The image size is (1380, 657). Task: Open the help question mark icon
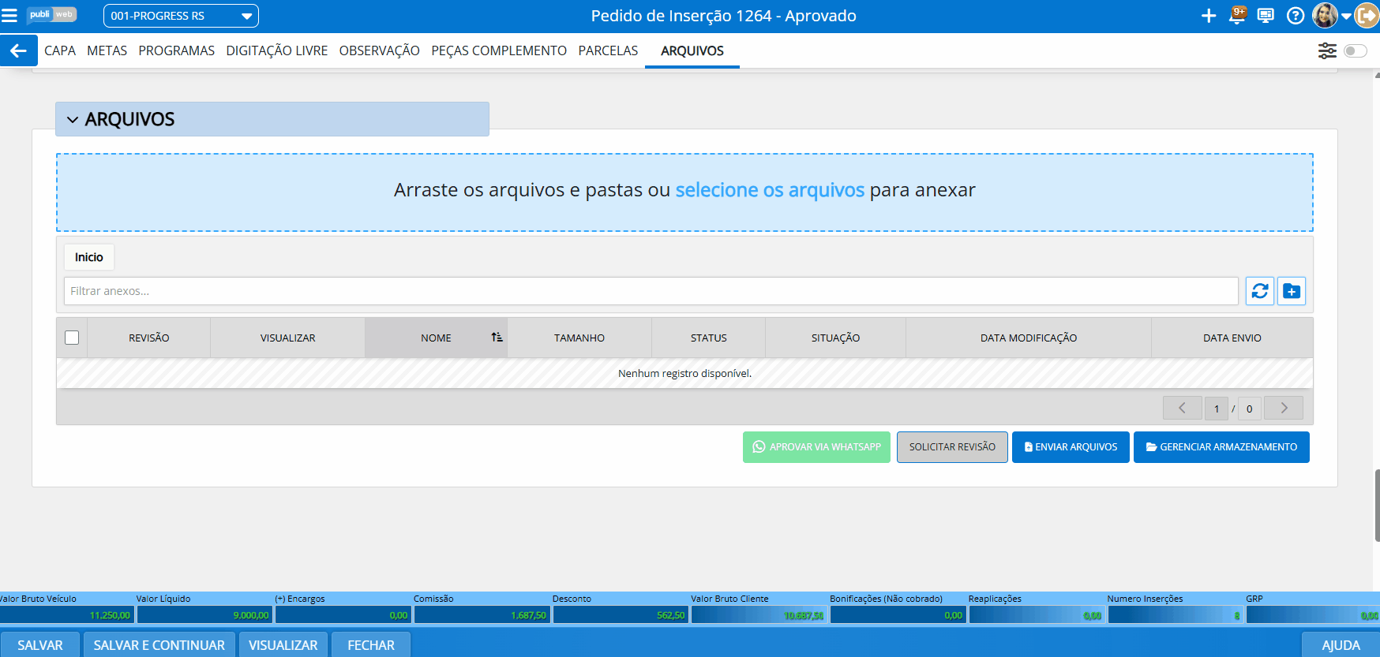click(1295, 16)
